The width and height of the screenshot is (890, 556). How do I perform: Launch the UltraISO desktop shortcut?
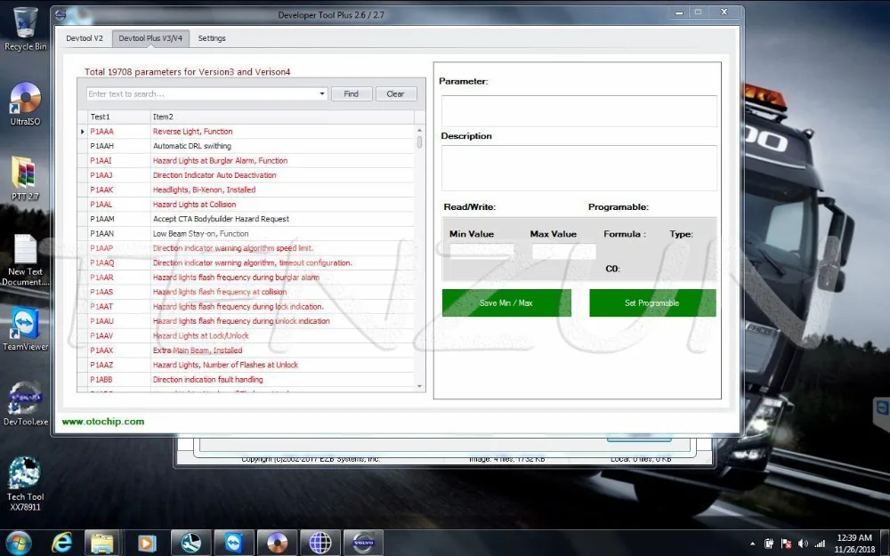[x=25, y=103]
